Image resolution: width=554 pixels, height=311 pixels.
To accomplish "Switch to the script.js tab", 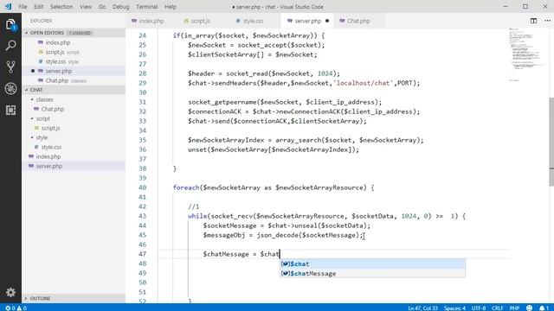I will (200, 21).
